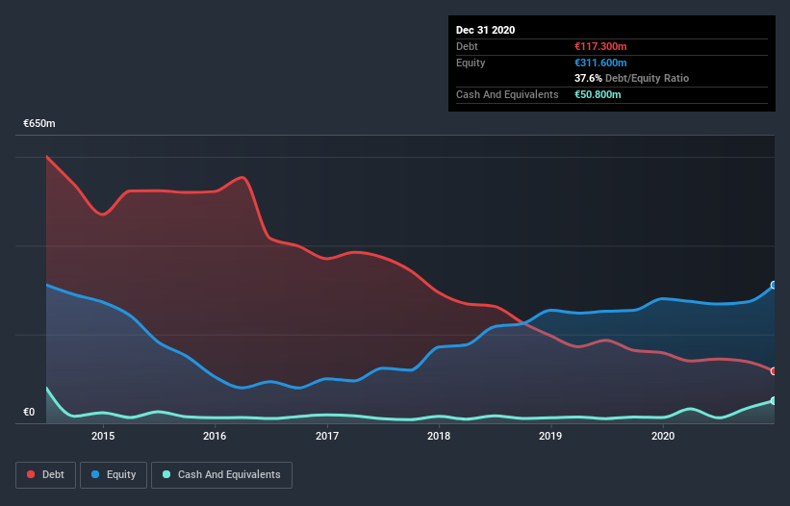This screenshot has width=790, height=506.
Task: Toggle the Equity legend button
Action: [114, 475]
